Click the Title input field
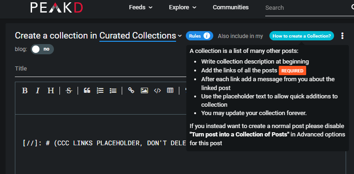This screenshot has width=354, height=174. click(100, 69)
